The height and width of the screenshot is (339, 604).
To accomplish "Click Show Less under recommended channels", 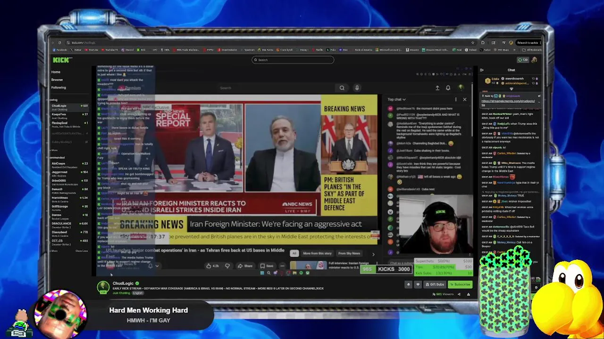I will click(x=82, y=251).
